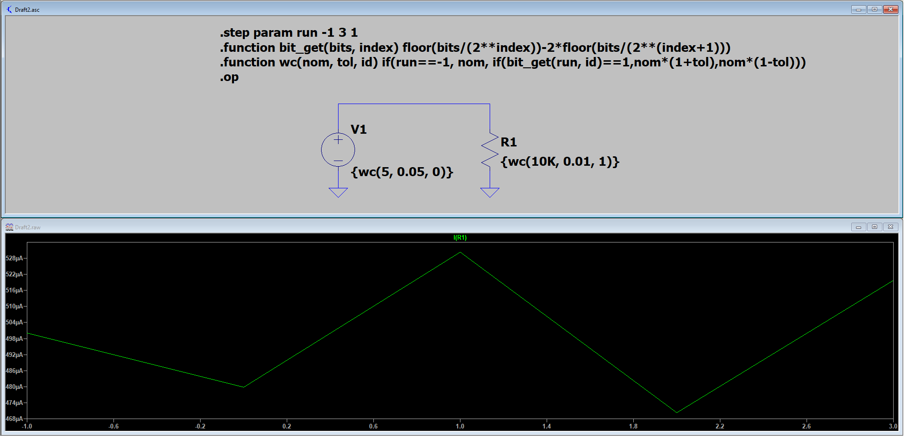The width and height of the screenshot is (904, 436).
Task: Click the 468µA vertical axis label
Action: coord(14,419)
